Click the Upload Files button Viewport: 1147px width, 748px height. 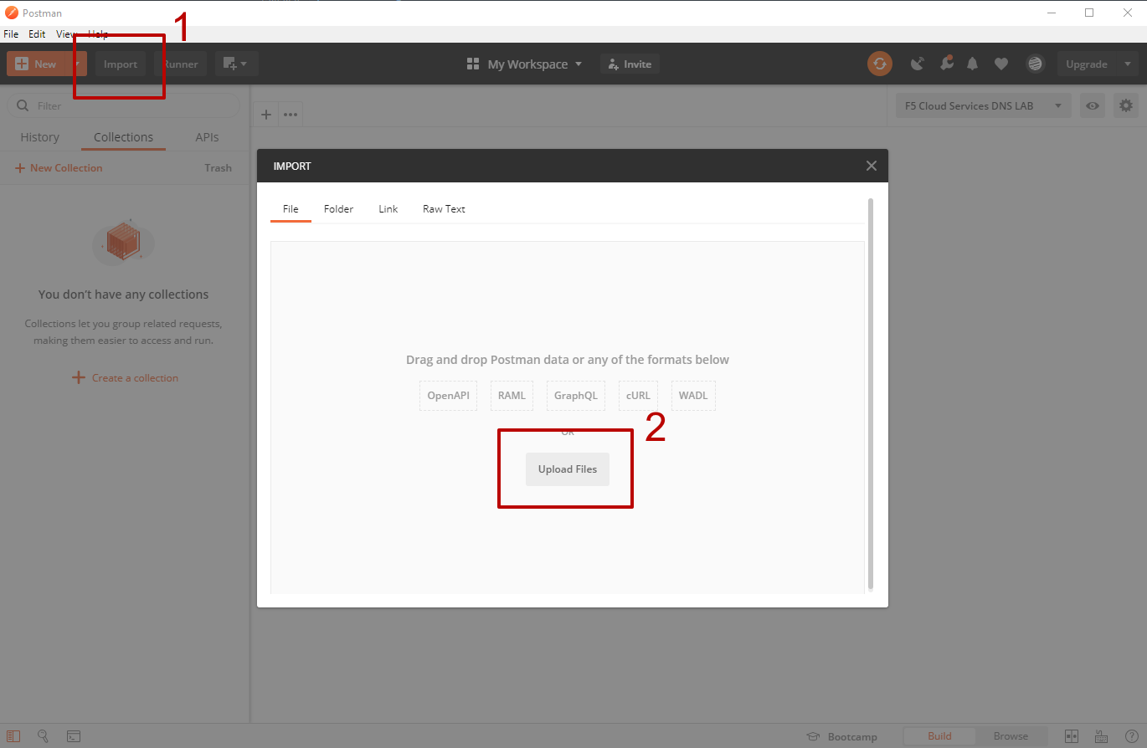click(568, 469)
